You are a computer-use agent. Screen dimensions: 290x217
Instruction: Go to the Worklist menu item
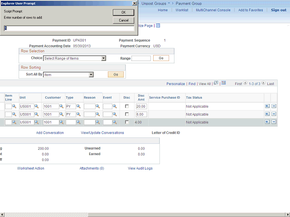coord(182,10)
